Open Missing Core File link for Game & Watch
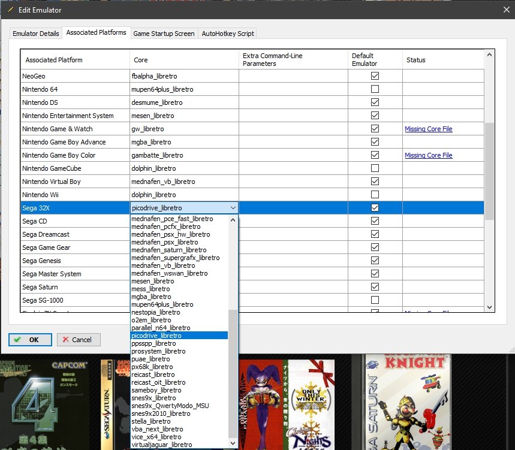Screen dimensions: 515x450 click(x=428, y=129)
